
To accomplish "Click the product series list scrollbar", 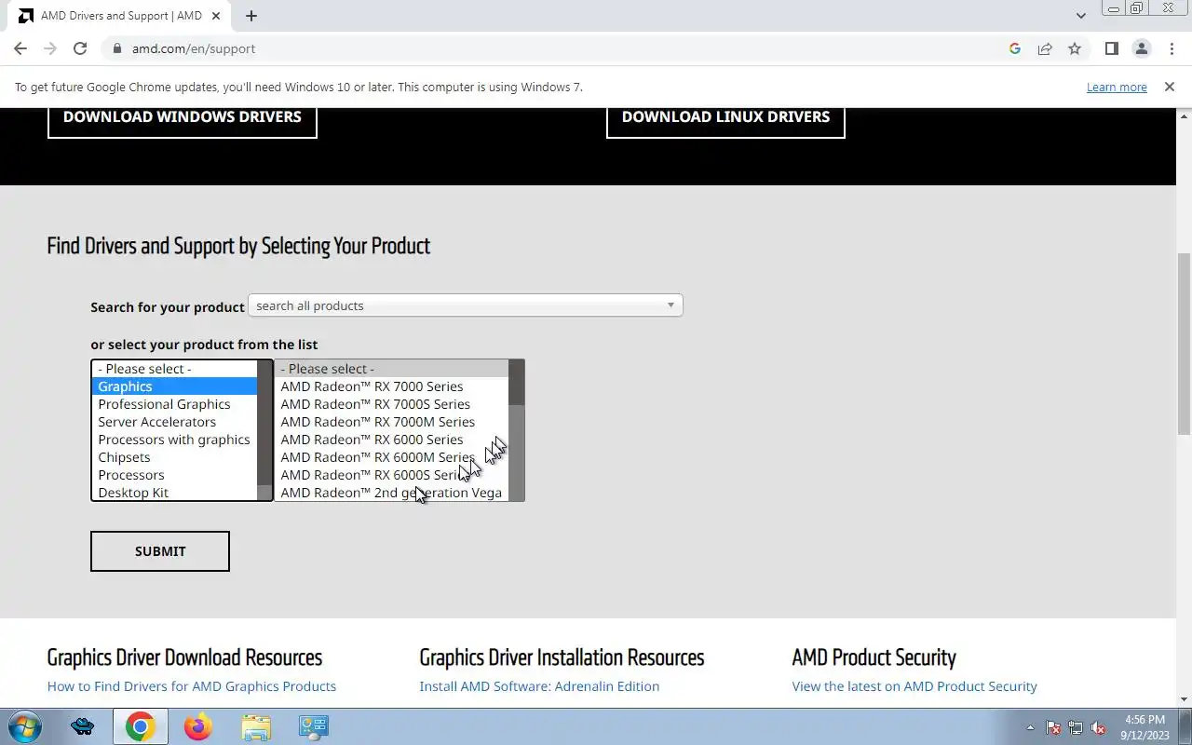I will (x=517, y=430).
